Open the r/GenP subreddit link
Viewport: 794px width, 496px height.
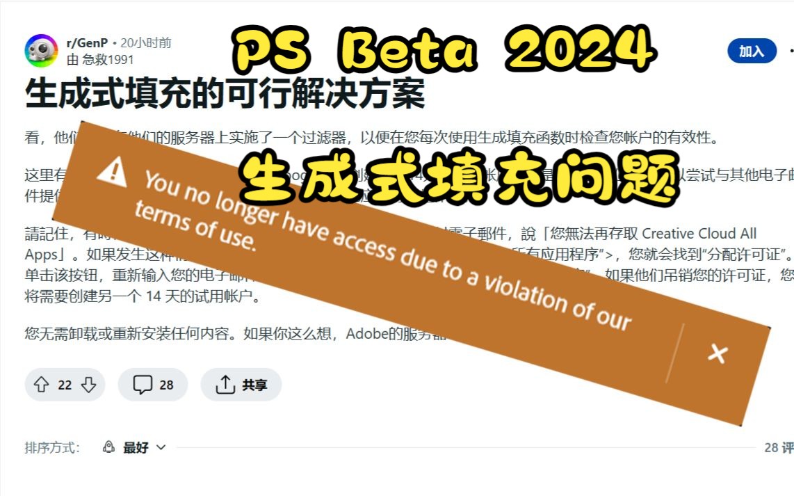pyautogui.click(x=87, y=43)
